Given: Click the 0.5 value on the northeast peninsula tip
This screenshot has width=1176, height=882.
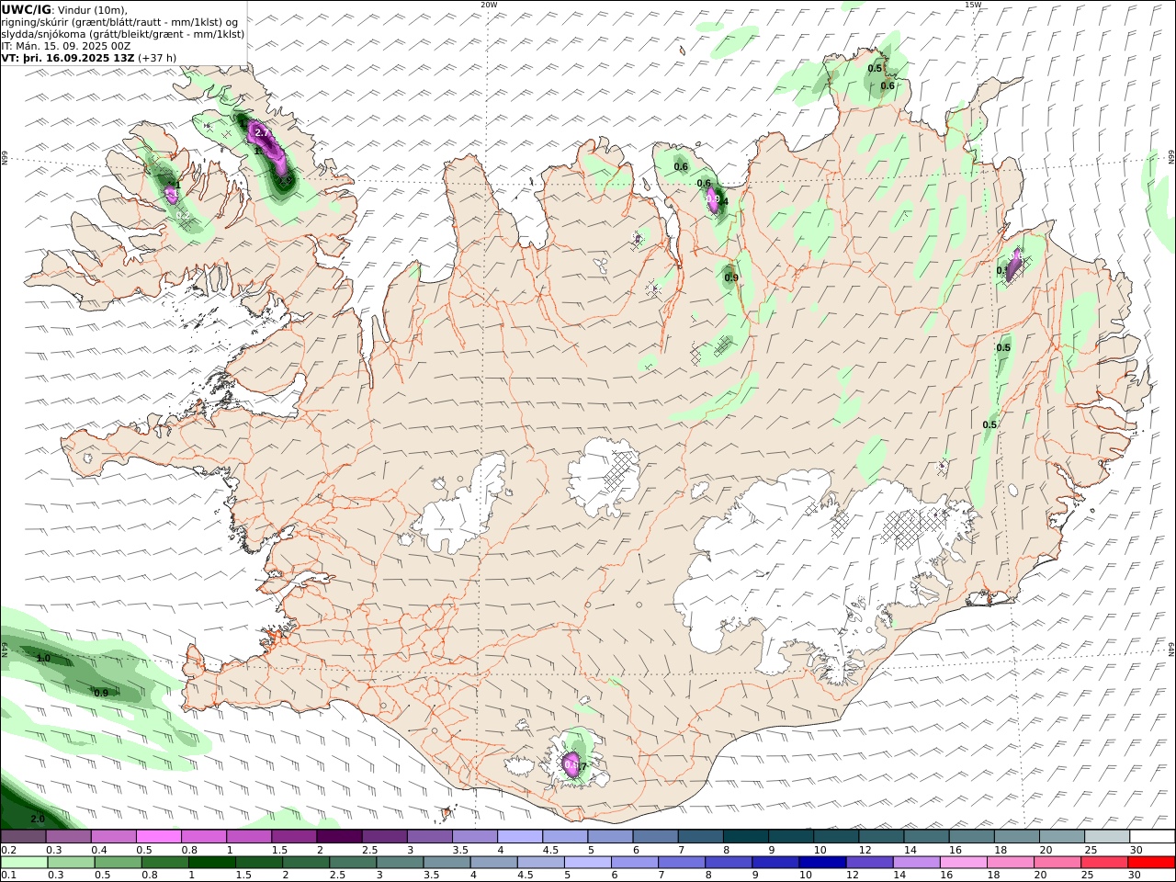Looking at the screenshot, I should pos(876,68).
